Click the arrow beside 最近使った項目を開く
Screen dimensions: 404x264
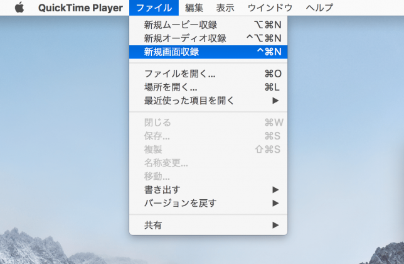tap(275, 101)
